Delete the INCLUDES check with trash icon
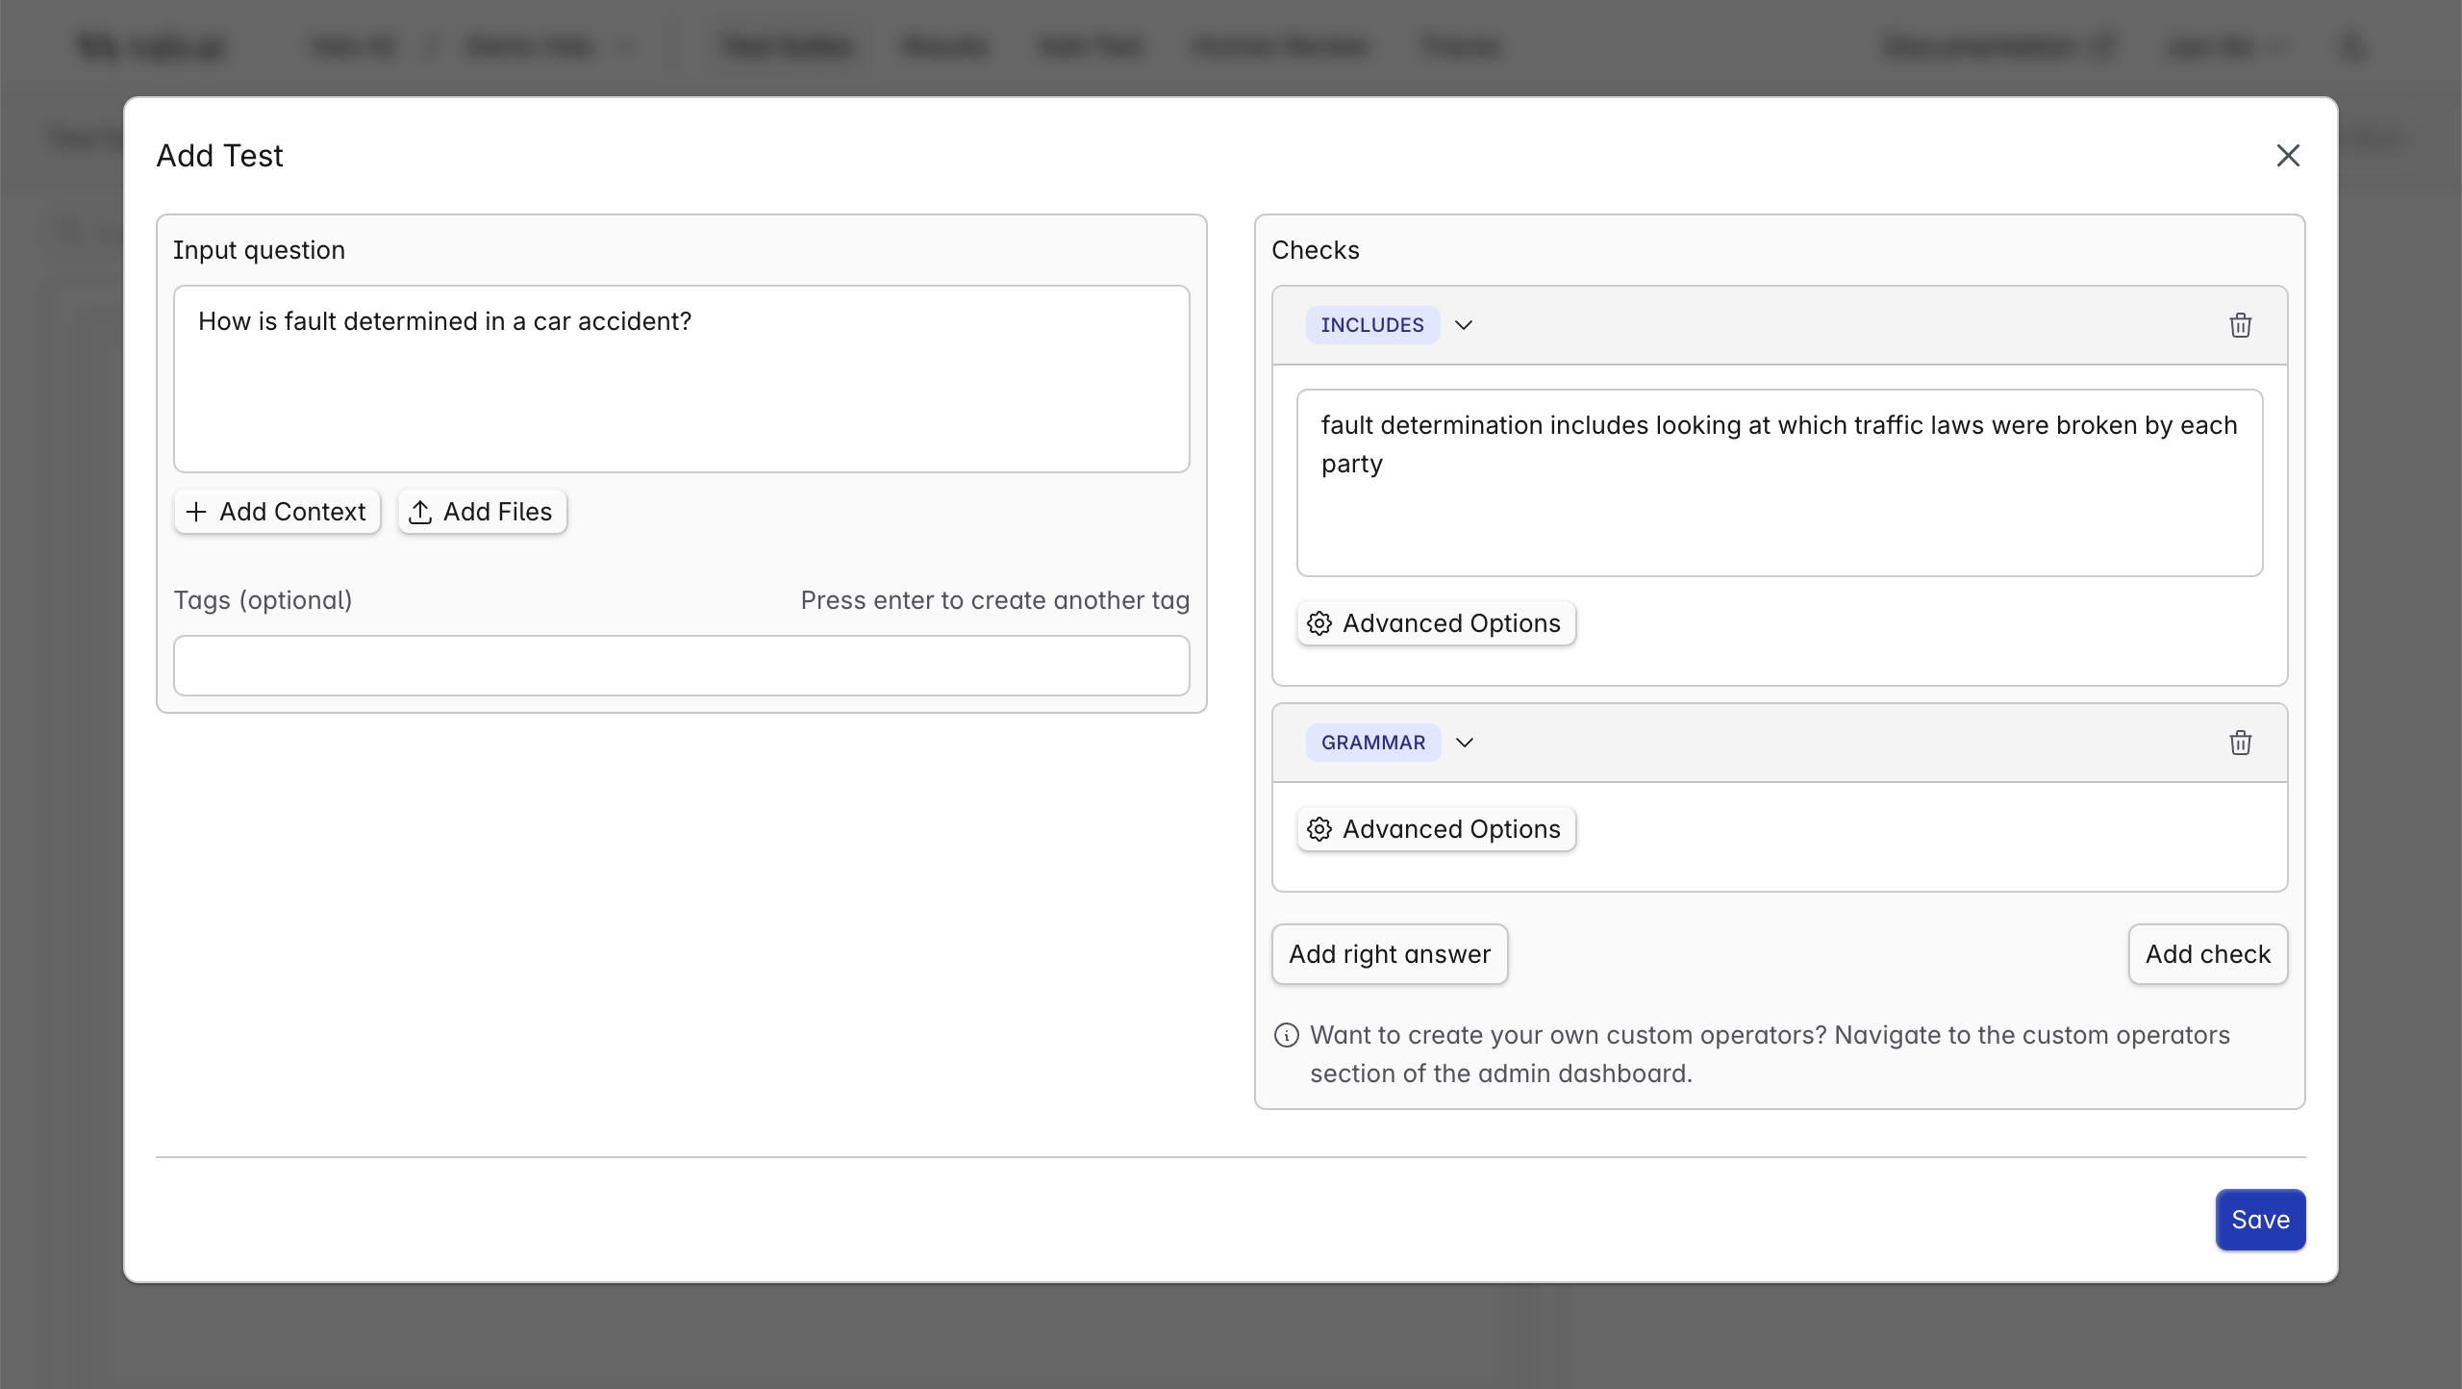The image size is (2462, 1389). 2240,325
